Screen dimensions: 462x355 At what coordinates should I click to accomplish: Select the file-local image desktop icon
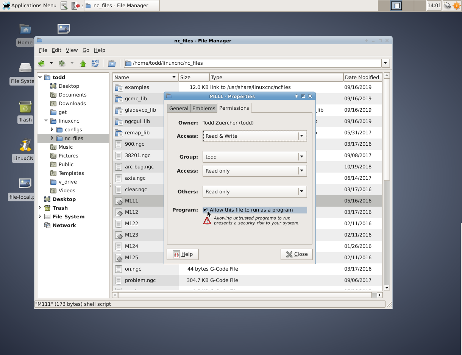[x=25, y=184]
